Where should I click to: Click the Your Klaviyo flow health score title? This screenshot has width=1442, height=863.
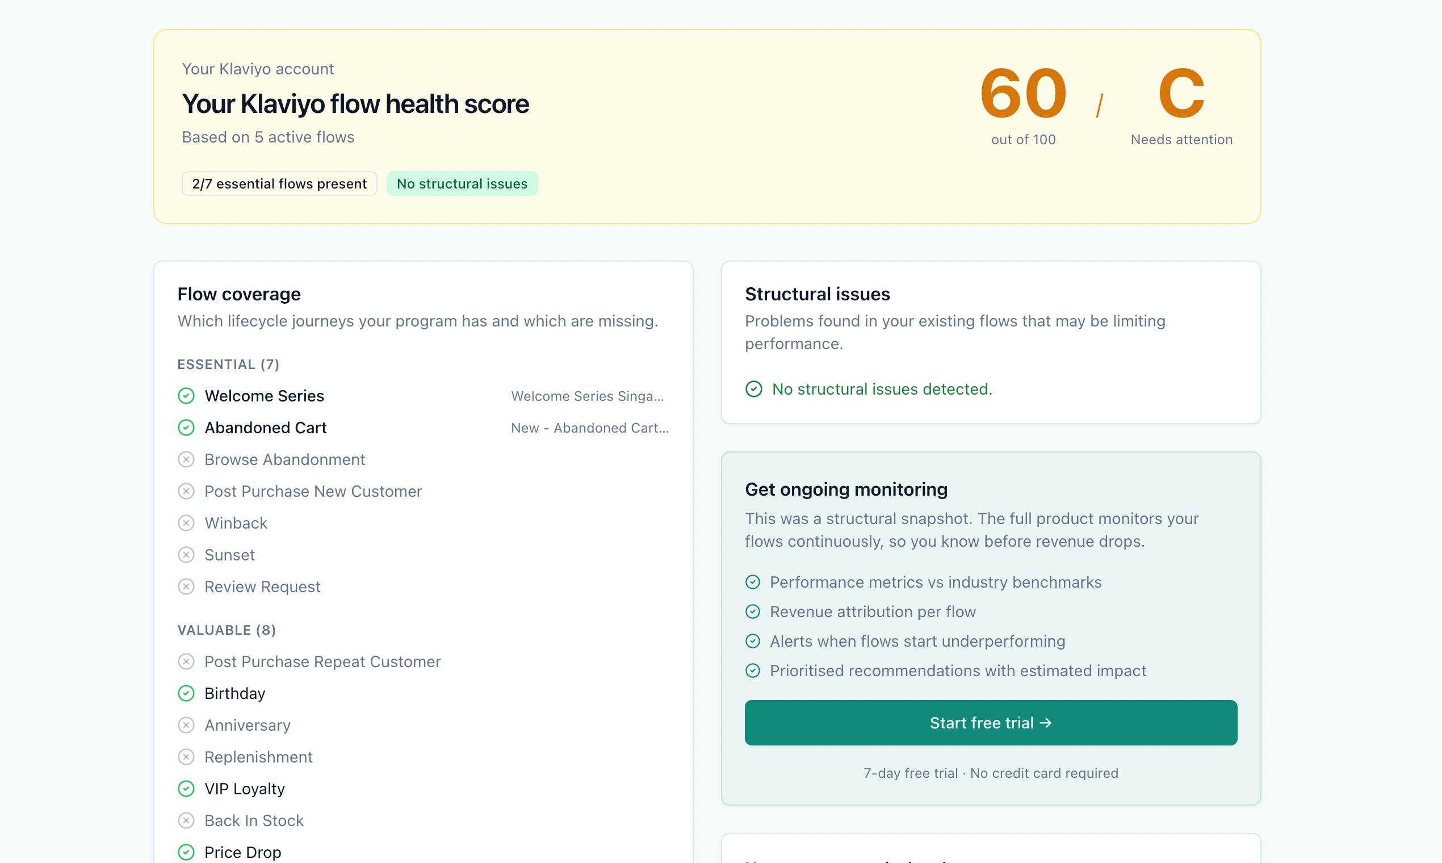(355, 104)
